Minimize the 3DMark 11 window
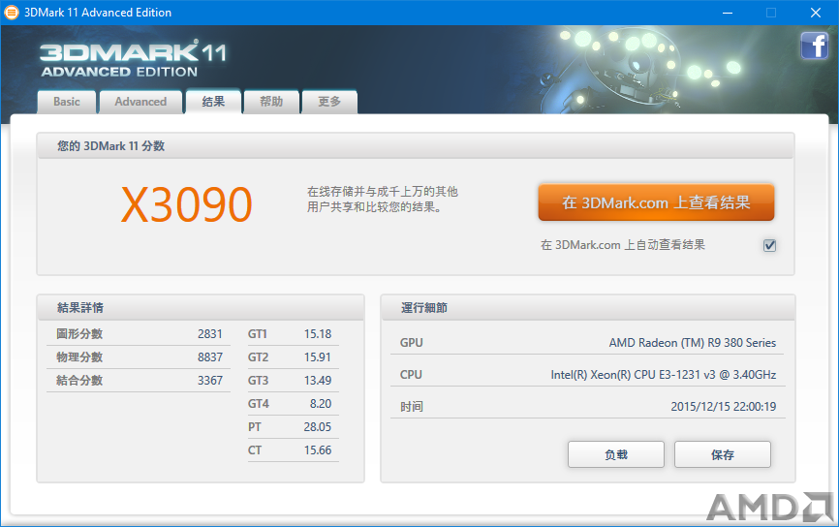 pos(728,13)
